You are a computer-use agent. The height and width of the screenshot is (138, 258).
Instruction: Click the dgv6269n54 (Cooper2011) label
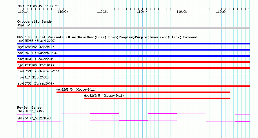tap(104, 96)
